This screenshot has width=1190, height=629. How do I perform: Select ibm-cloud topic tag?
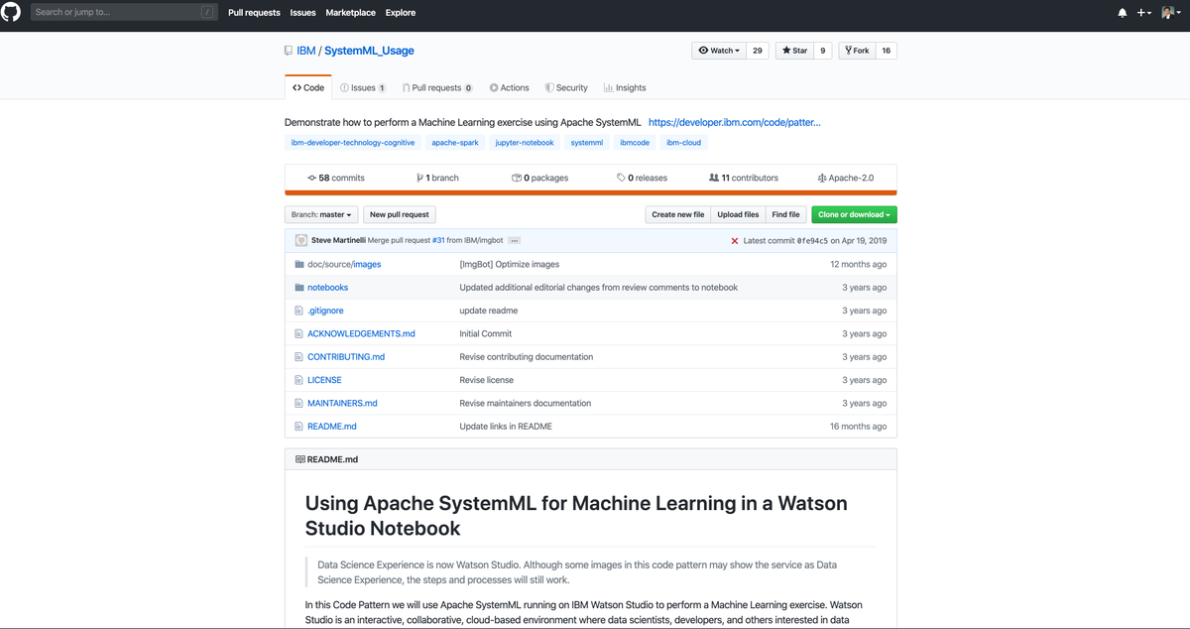[x=683, y=143]
